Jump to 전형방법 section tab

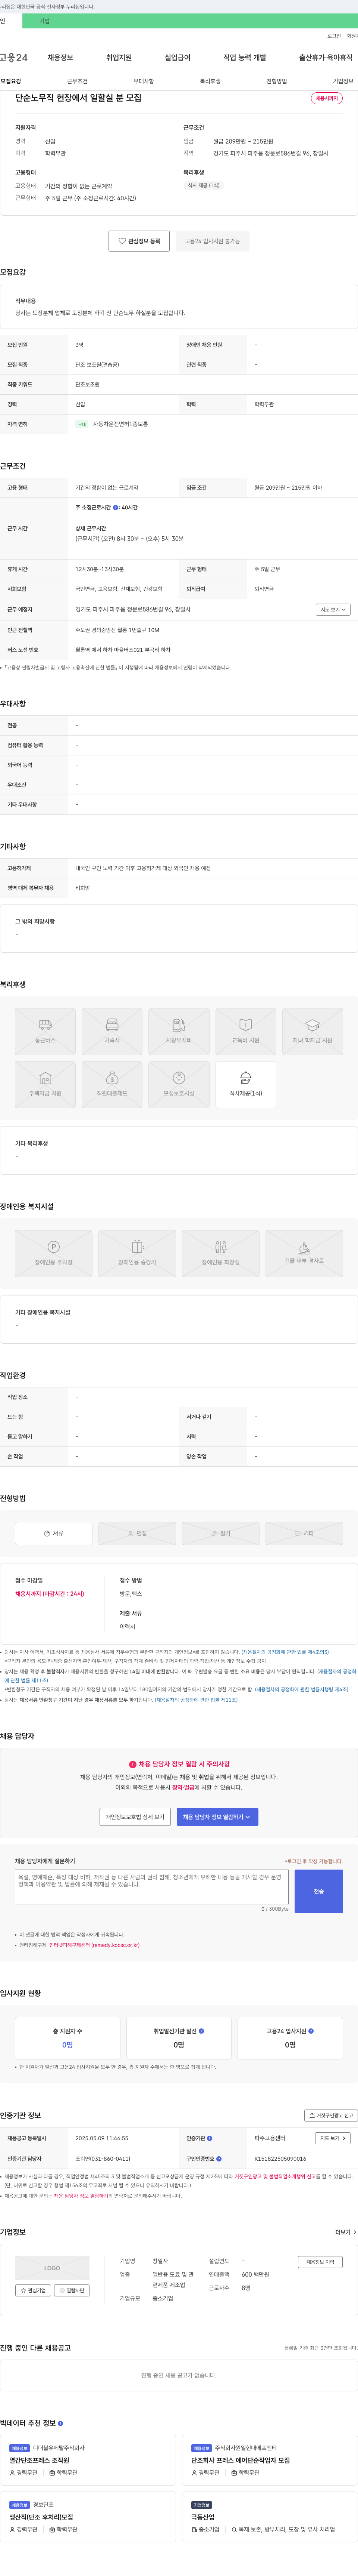point(276,81)
